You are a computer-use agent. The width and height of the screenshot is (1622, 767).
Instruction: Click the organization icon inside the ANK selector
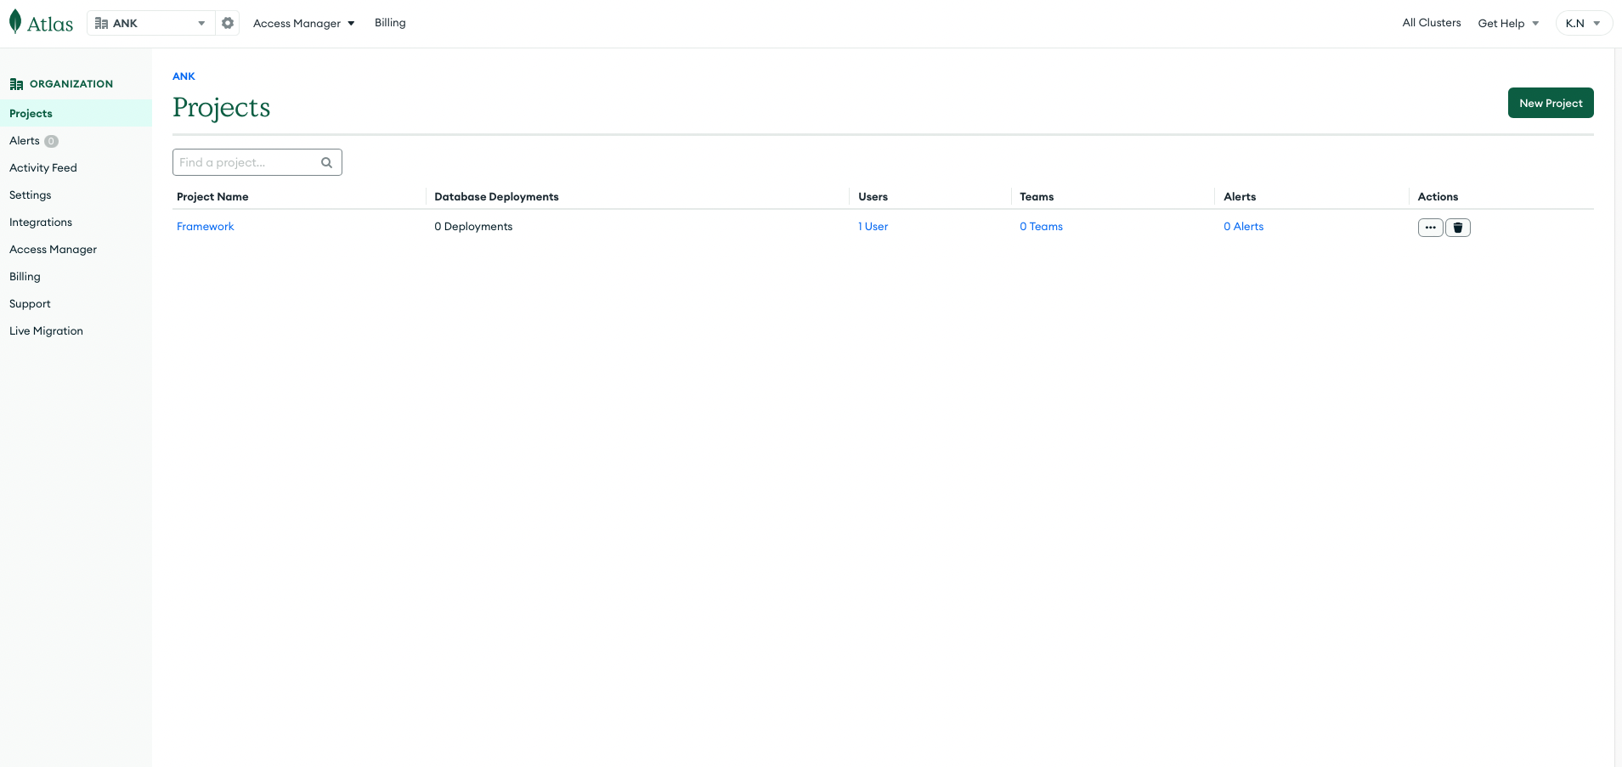pyautogui.click(x=101, y=23)
